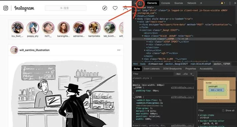Viewport: 237px width, 127px height.
Task: Click the post author's avatar beside will_santino_illustration
Action: tap(14, 50)
